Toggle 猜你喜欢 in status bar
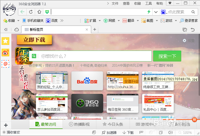The height and width of the screenshot is (136, 200). point(11,132)
